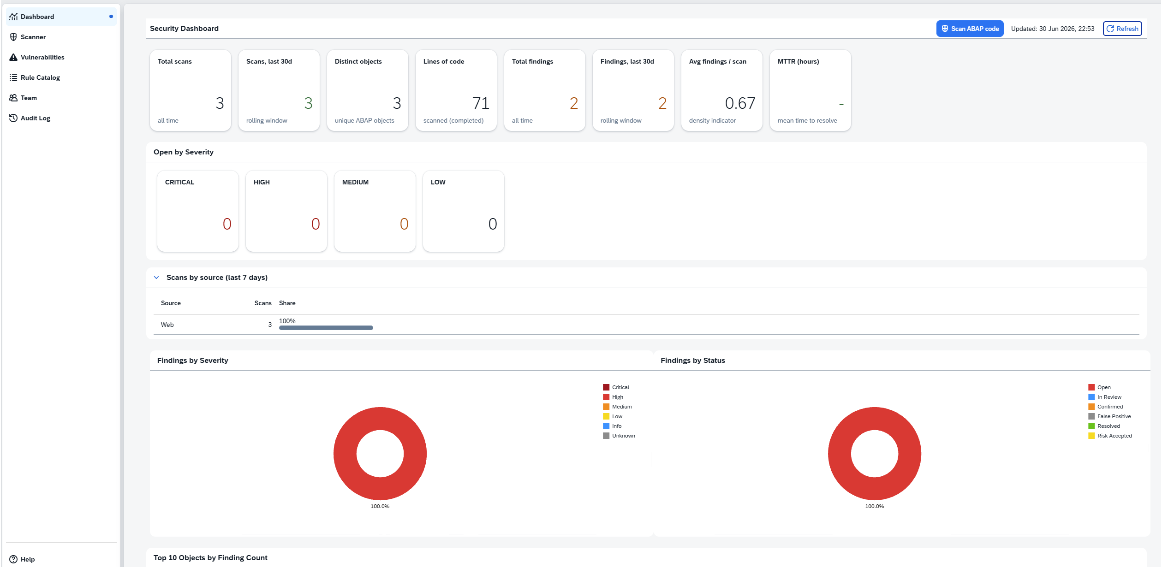Click the Updated timestamp text

coord(1053,29)
